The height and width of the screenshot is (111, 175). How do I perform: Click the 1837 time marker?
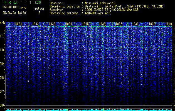119,24
